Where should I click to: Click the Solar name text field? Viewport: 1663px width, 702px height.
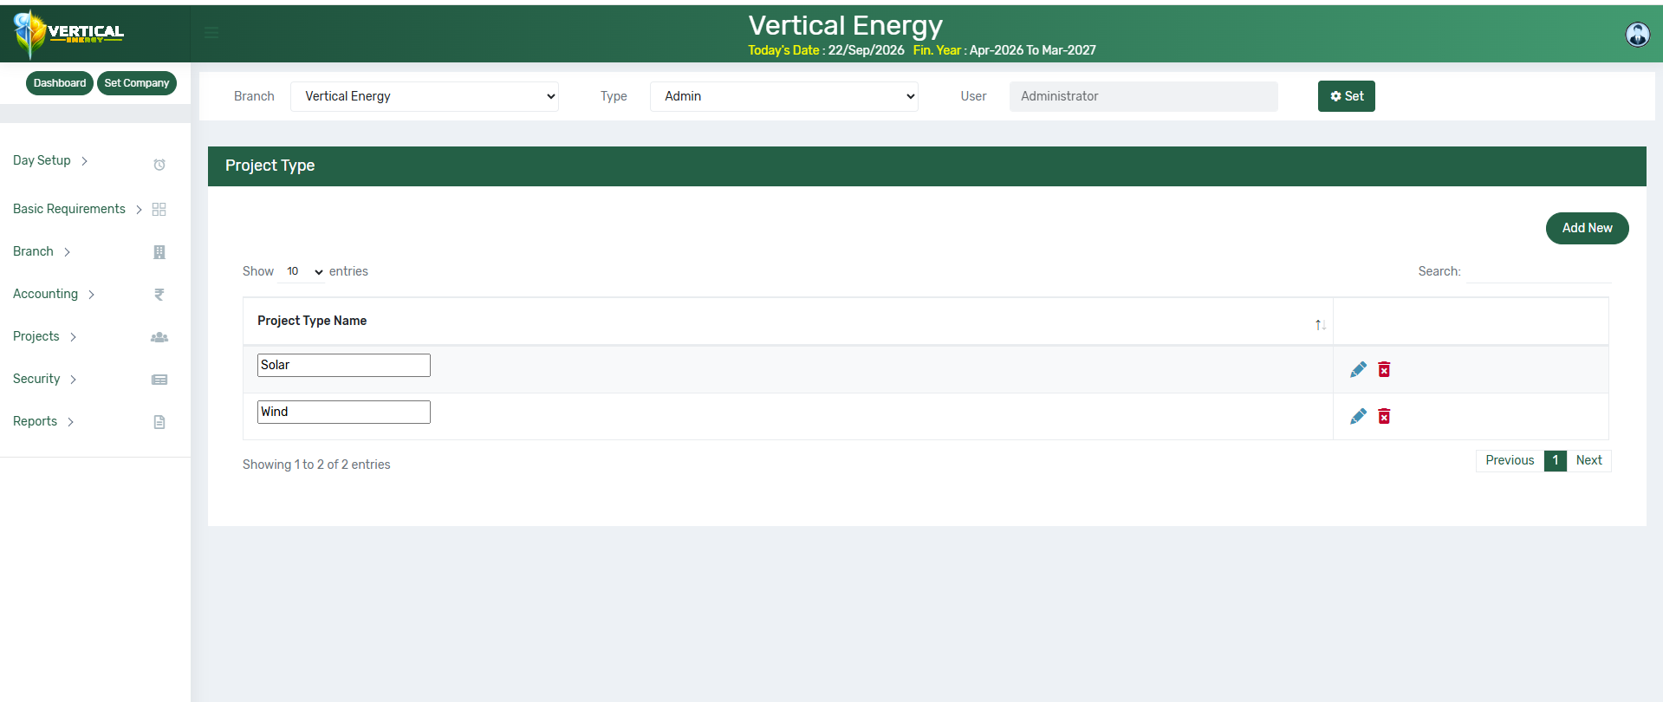[344, 365]
